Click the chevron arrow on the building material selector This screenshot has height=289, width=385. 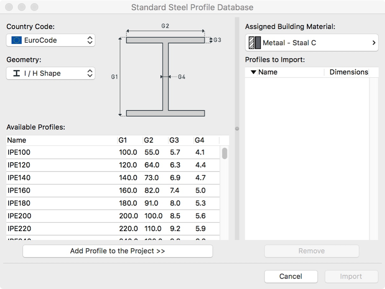pyautogui.click(x=374, y=43)
